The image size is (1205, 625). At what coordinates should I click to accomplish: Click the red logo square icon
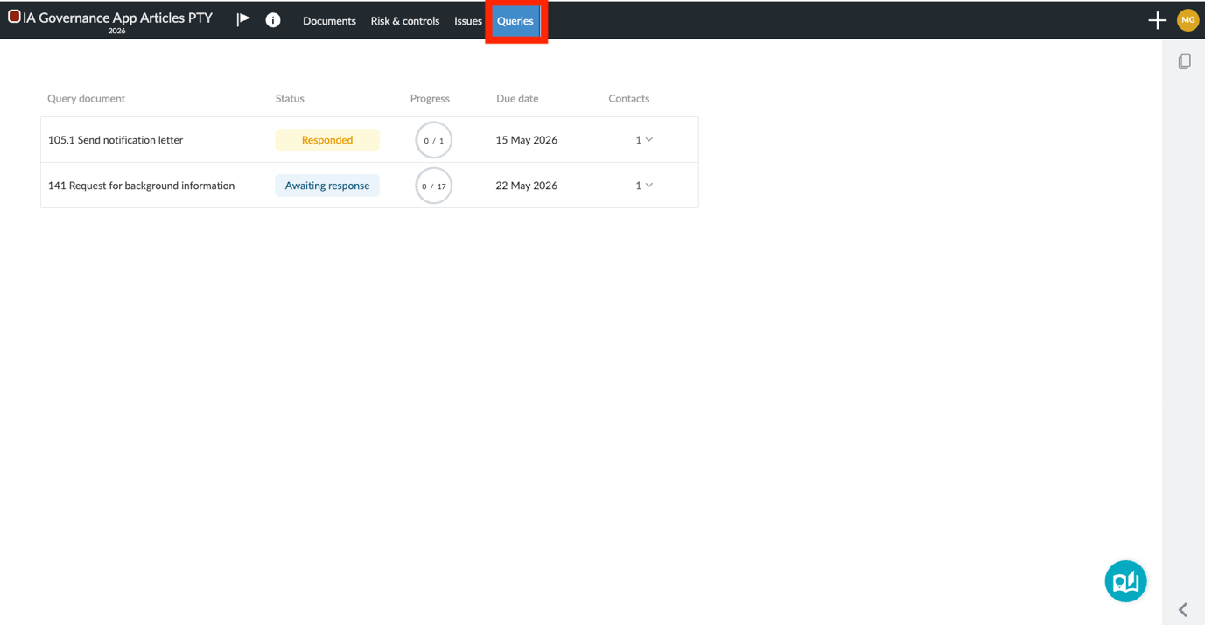(x=14, y=17)
